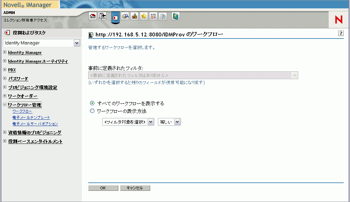Image resolution: width=350 pixels, height=202 pixels.
Task: Click the ワークオーダー category label
Action: click(x=23, y=96)
